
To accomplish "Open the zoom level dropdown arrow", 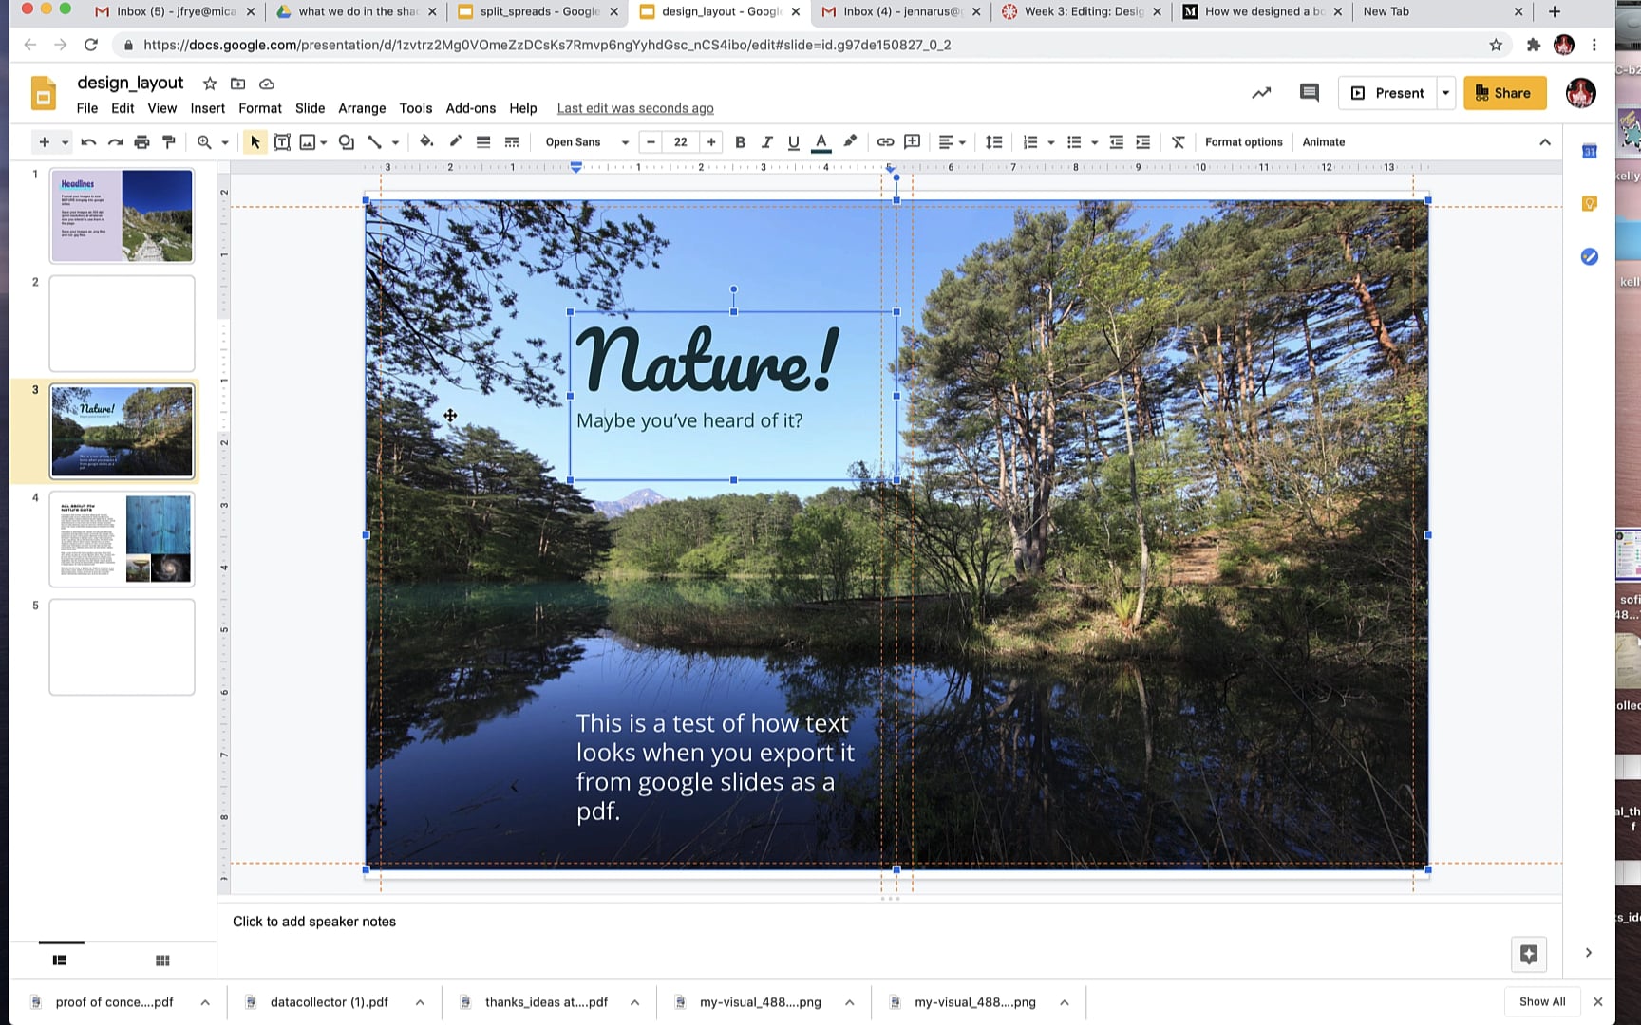I will (225, 142).
